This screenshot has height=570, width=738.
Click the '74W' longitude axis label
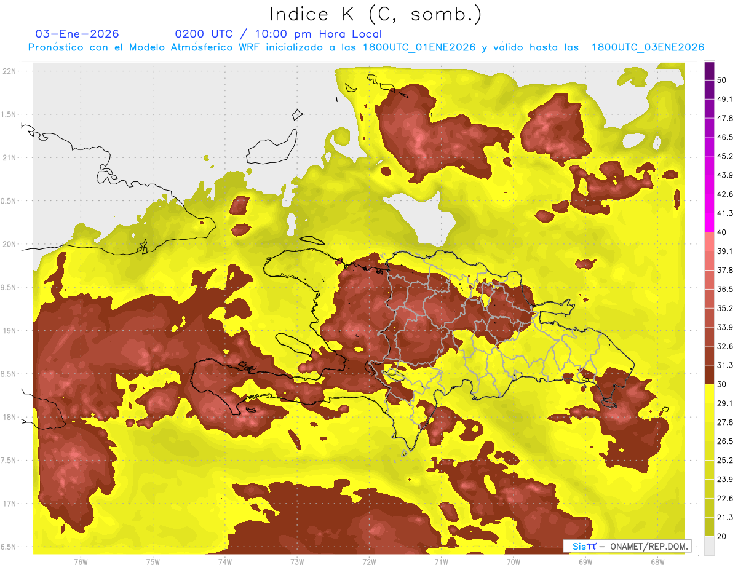[225, 561]
